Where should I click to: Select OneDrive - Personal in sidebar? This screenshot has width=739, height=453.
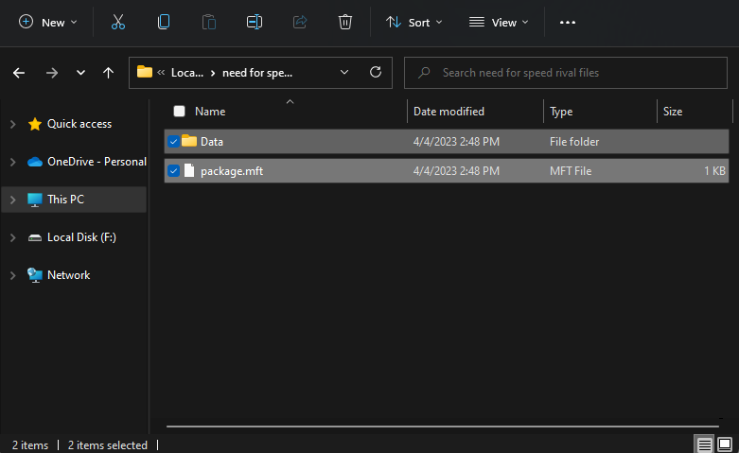tap(97, 162)
